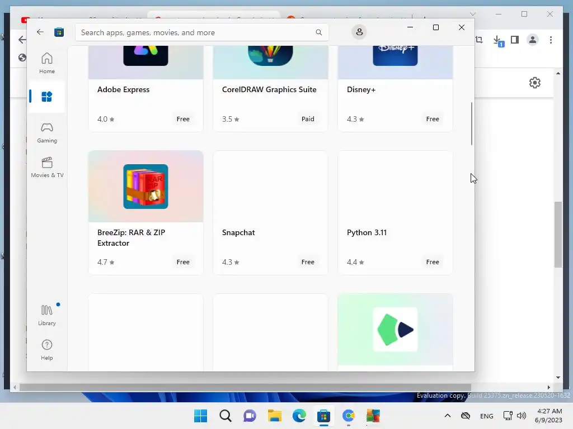Click the browser vertical scrollbar thumb
573x429 pixels.
(x=558, y=235)
